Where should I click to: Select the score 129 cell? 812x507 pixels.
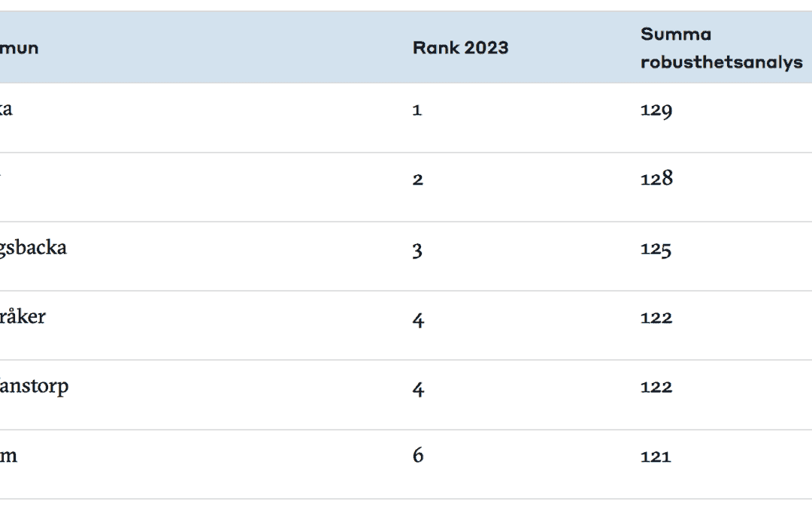[656, 110]
